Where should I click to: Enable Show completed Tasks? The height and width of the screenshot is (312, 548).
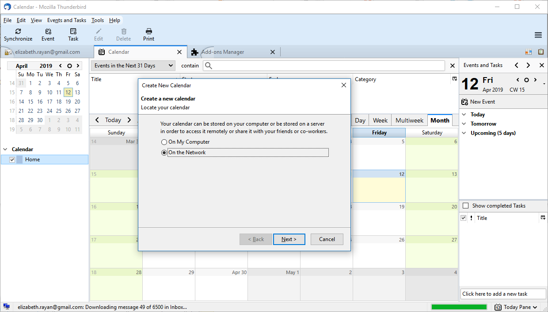pos(466,205)
